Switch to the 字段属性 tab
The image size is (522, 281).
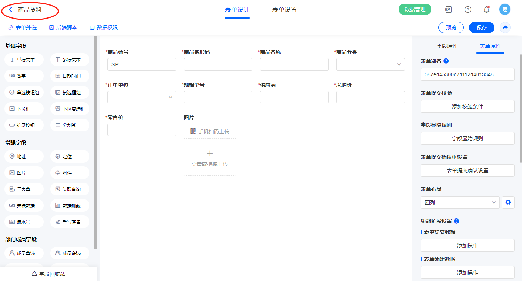(447, 46)
